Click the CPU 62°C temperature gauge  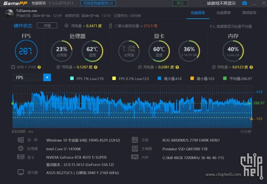coord(92,51)
